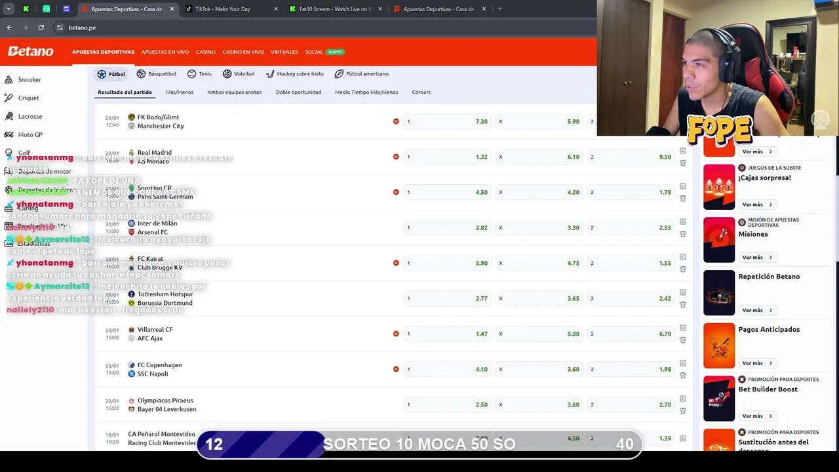Click the SC icon for Real Madrid match

[396, 157]
